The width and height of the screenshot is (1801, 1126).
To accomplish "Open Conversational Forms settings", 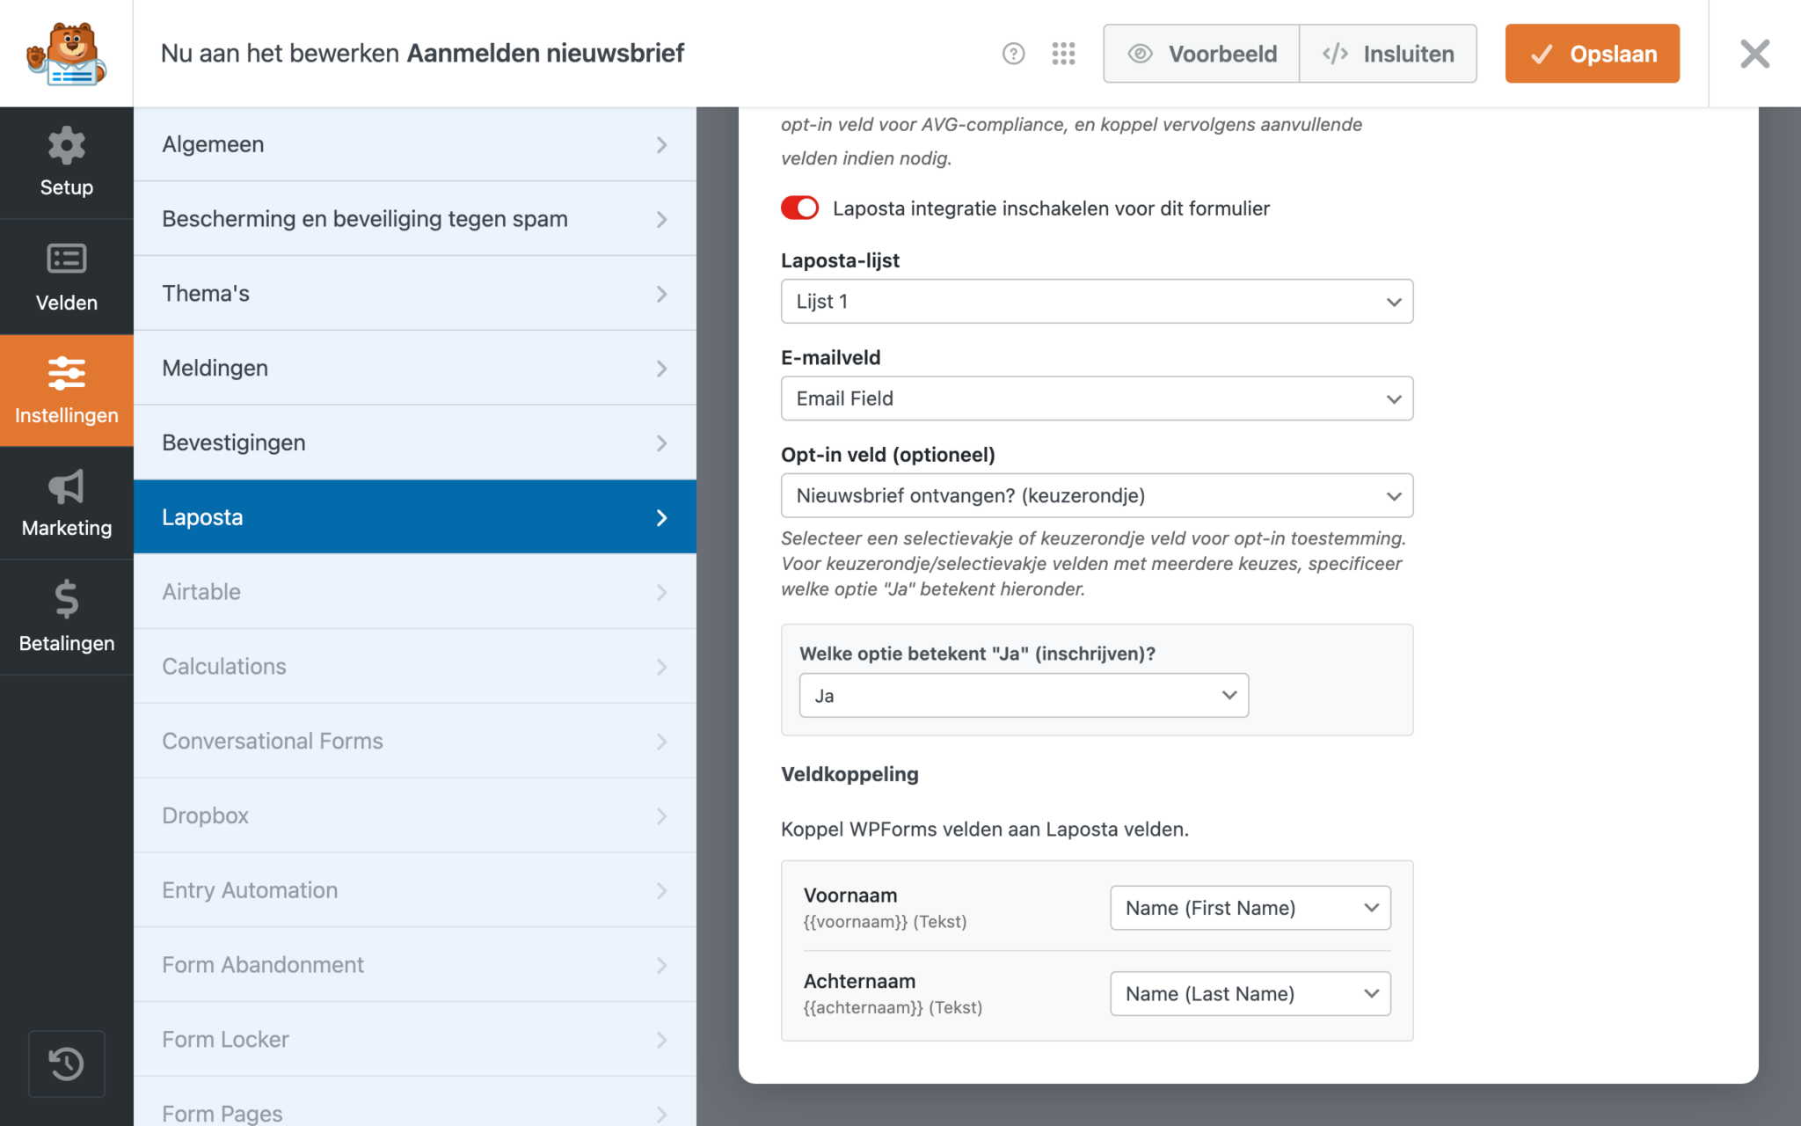I will pos(415,741).
